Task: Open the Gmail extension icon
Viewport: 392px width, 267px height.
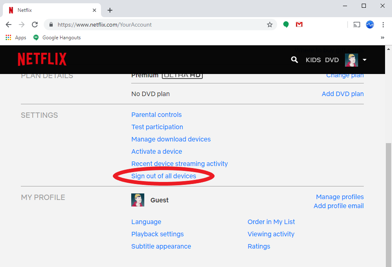Action: click(x=299, y=25)
